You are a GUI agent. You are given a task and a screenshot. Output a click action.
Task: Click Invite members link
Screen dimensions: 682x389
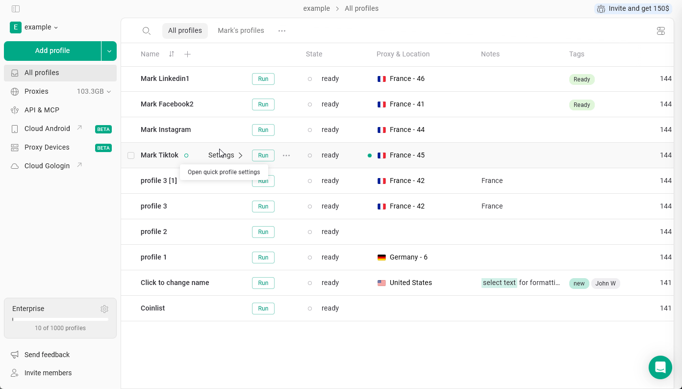coord(48,373)
